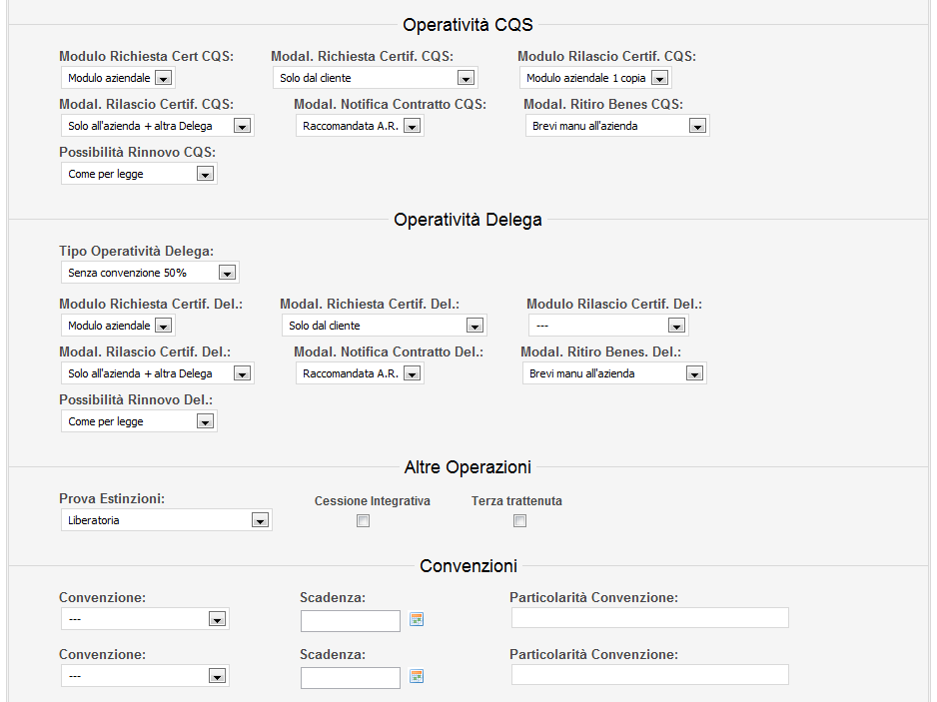Open calendar picker for second Scadenza field
Screen dimensions: 937x702
click(417, 676)
